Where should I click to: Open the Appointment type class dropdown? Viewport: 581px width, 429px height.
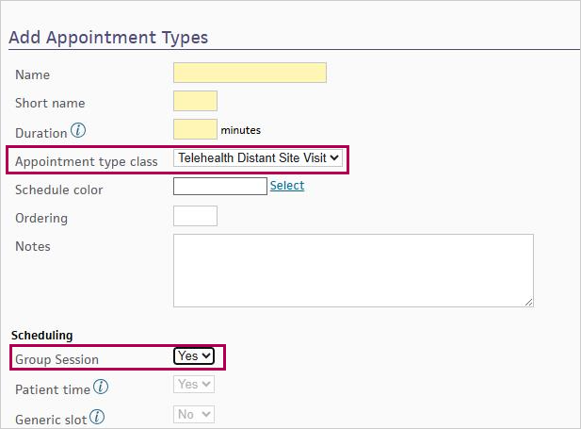(259, 158)
